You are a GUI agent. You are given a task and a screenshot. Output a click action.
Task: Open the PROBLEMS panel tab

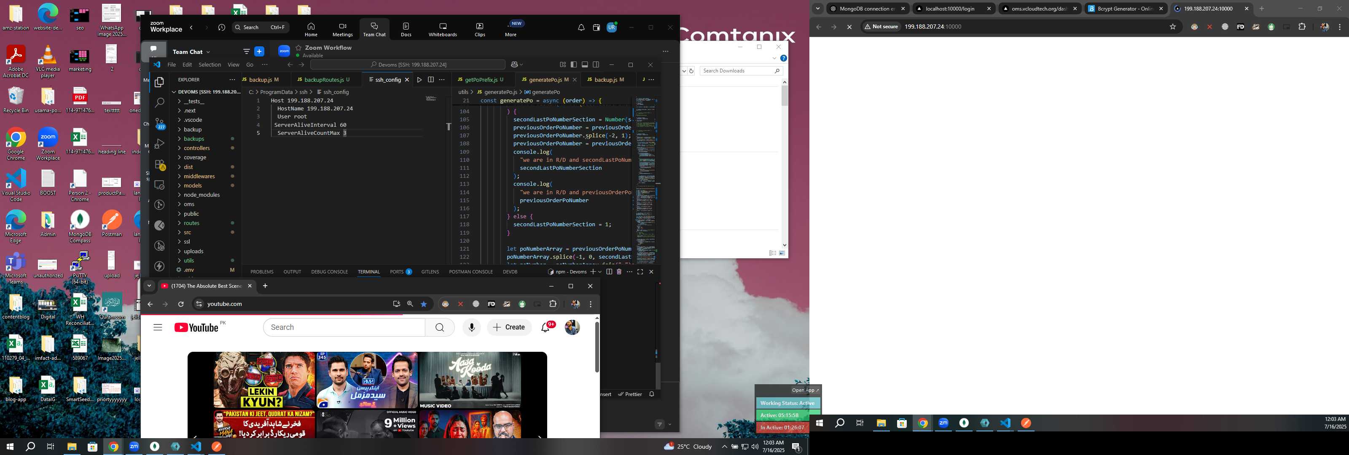click(x=262, y=272)
